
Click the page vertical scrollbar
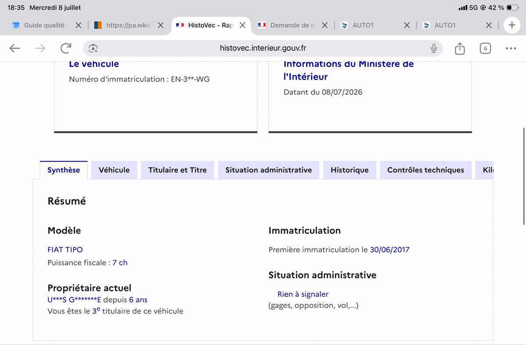(524, 176)
